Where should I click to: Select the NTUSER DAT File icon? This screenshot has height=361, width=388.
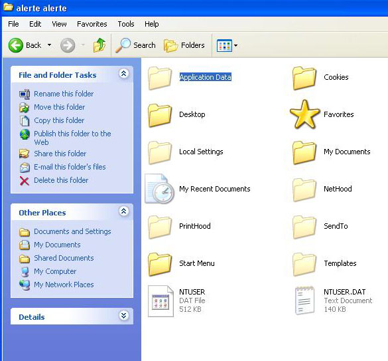coord(161,301)
